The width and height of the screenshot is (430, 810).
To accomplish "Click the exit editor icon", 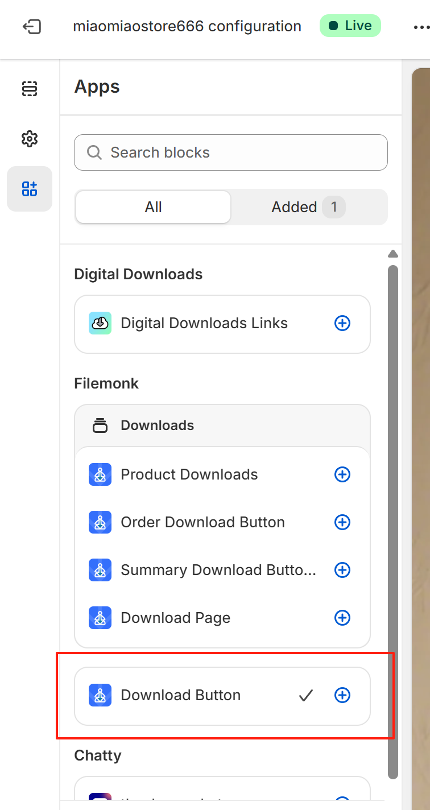I will coord(31,26).
